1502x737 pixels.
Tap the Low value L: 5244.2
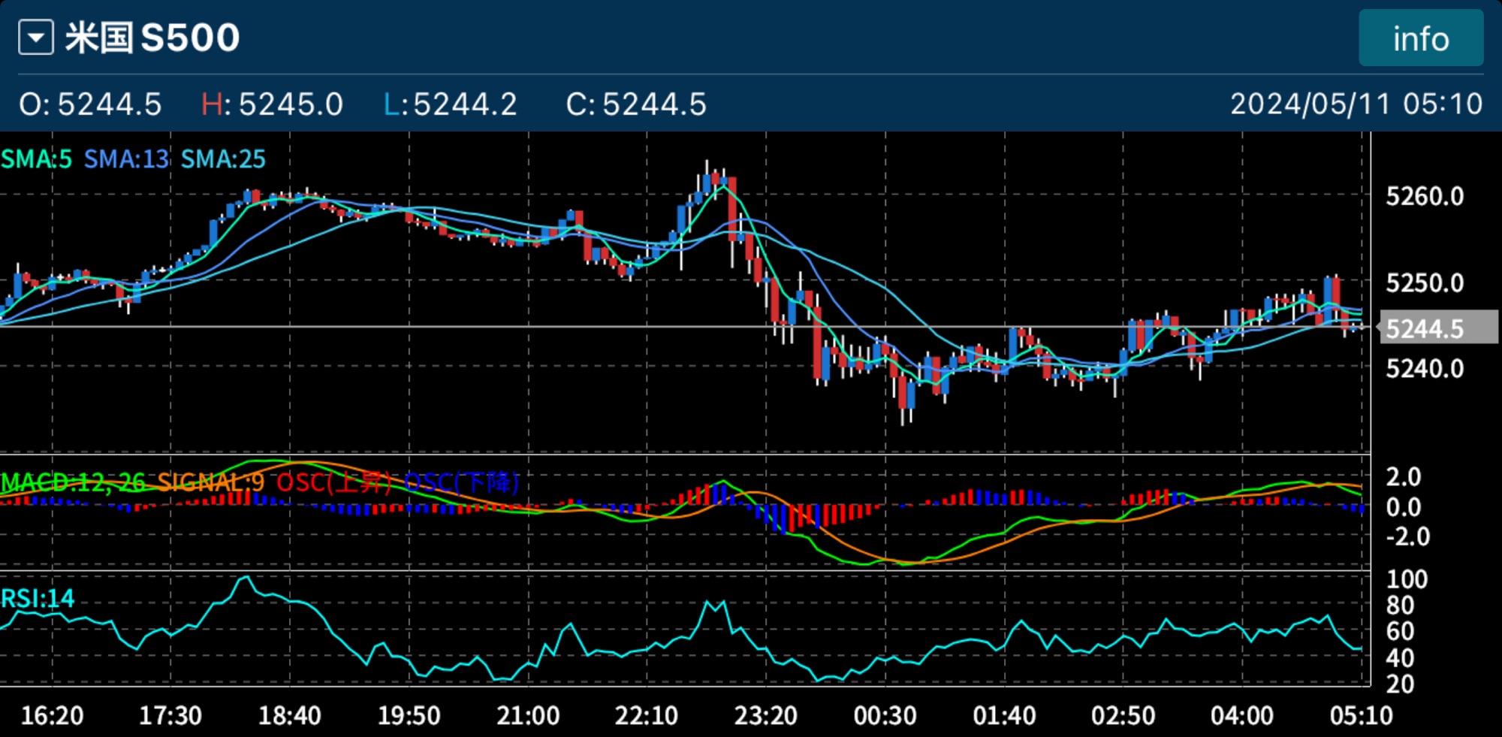pyautogui.click(x=450, y=104)
